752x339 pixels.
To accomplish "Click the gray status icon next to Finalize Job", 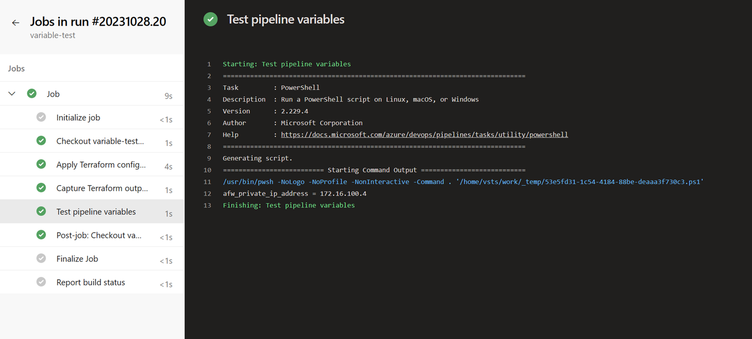I will (x=41, y=258).
